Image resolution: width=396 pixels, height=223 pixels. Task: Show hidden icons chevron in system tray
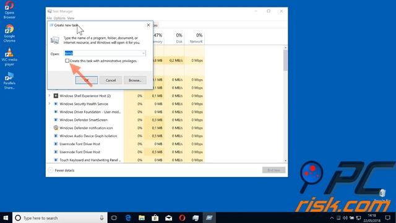(x=332, y=217)
